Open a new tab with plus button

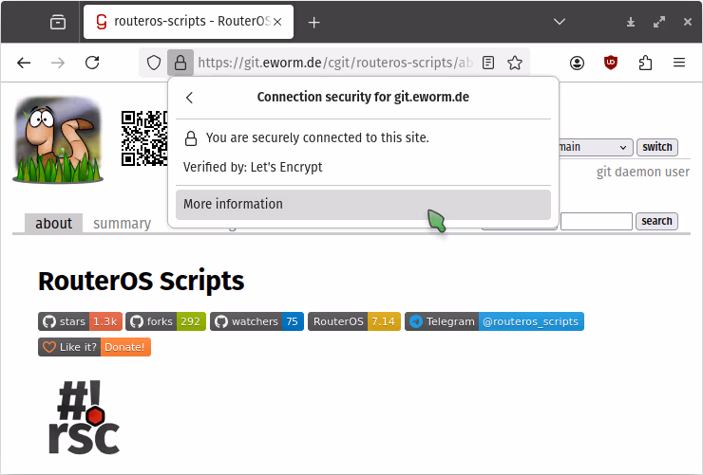tap(314, 22)
